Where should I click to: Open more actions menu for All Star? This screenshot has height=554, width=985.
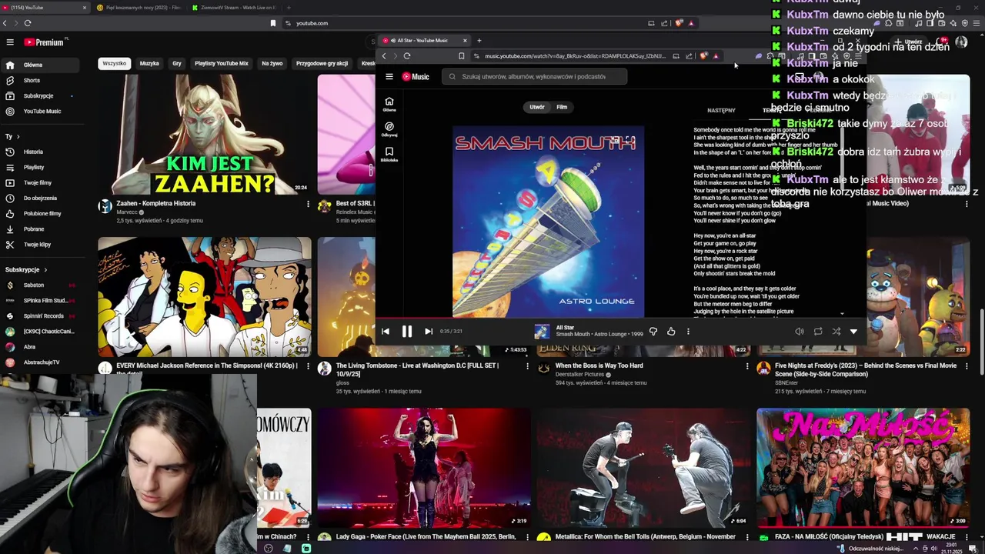point(688,332)
